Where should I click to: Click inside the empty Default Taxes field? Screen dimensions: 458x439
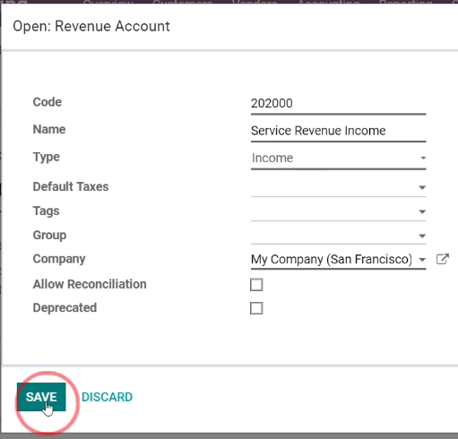click(x=334, y=187)
